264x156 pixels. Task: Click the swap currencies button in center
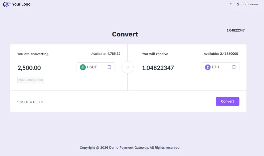[x=127, y=67]
